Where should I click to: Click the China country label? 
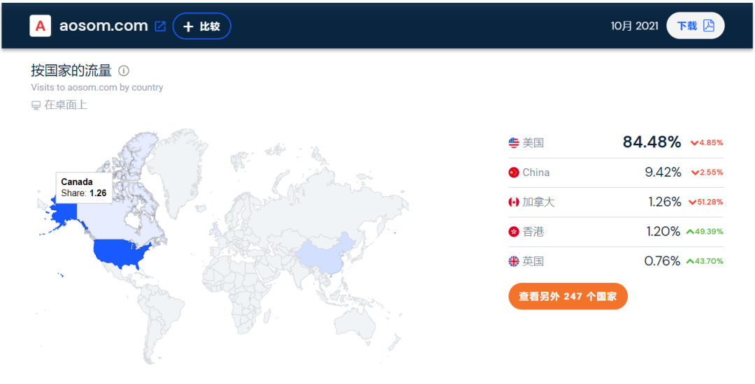tap(536, 172)
